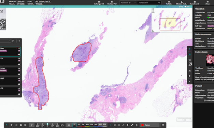Toggle the 'Aus' broadcast control
This screenshot has height=128, width=214.
coord(187,6)
